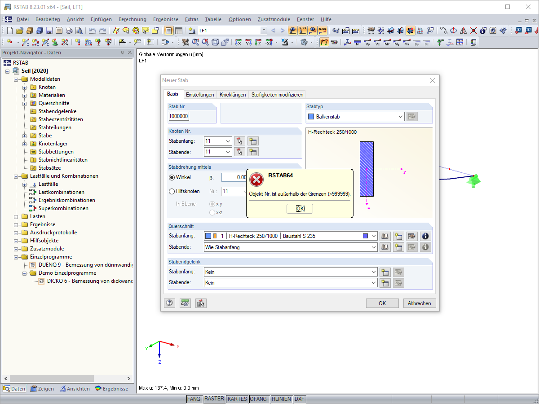Toggle the deformation display icon

tap(324, 42)
